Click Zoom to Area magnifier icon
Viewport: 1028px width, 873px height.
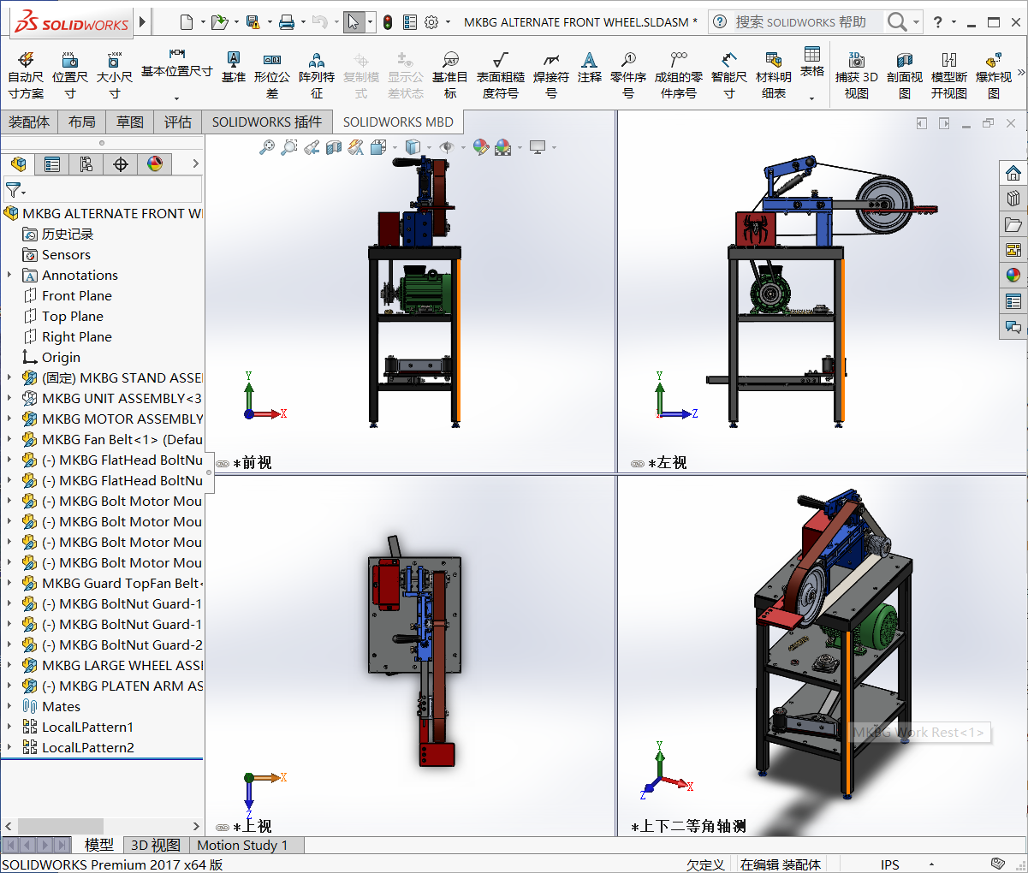click(289, 147)
